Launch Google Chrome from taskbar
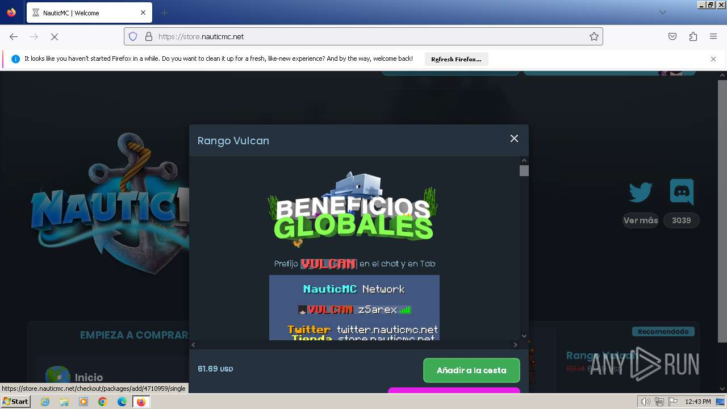The width and height of the screenshot is (727, 409). (103, 402)
